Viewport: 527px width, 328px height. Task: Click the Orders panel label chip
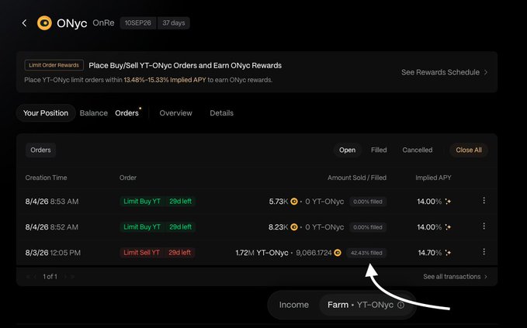tap(40, 150)
